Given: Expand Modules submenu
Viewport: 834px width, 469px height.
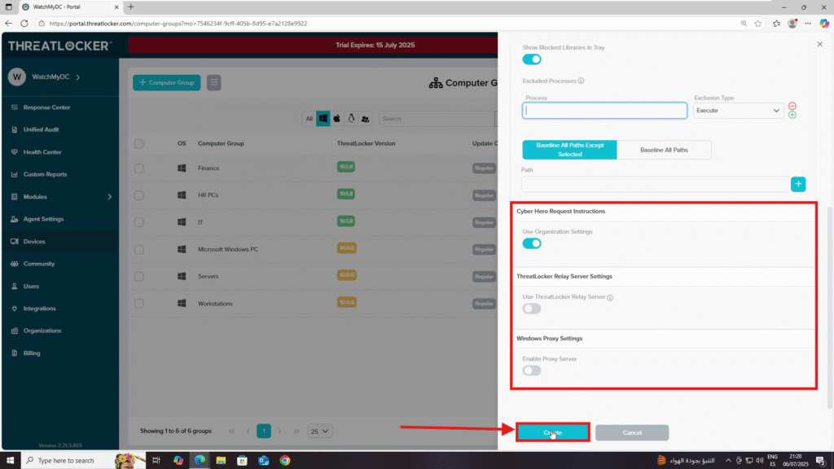Looking at the screenshot, I should 110,197.
